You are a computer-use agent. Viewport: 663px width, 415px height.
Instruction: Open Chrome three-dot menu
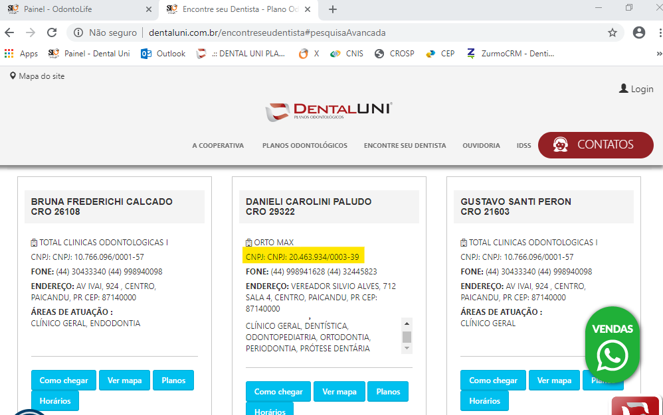tap(660, 32)
